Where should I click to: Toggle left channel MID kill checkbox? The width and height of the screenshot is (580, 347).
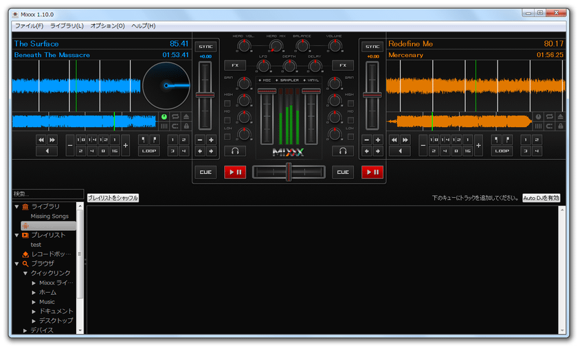227,120
